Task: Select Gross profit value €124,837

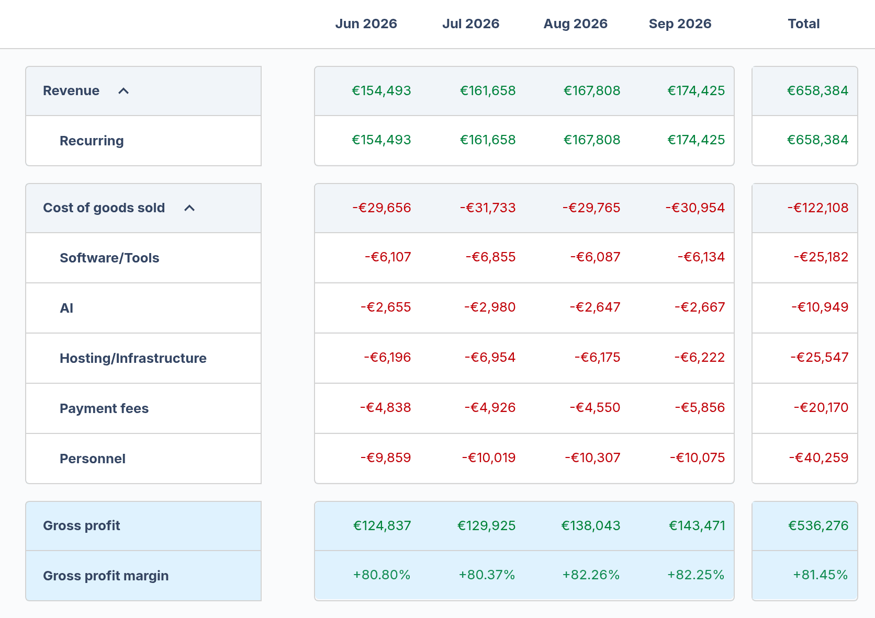Action: coord(382,525)
